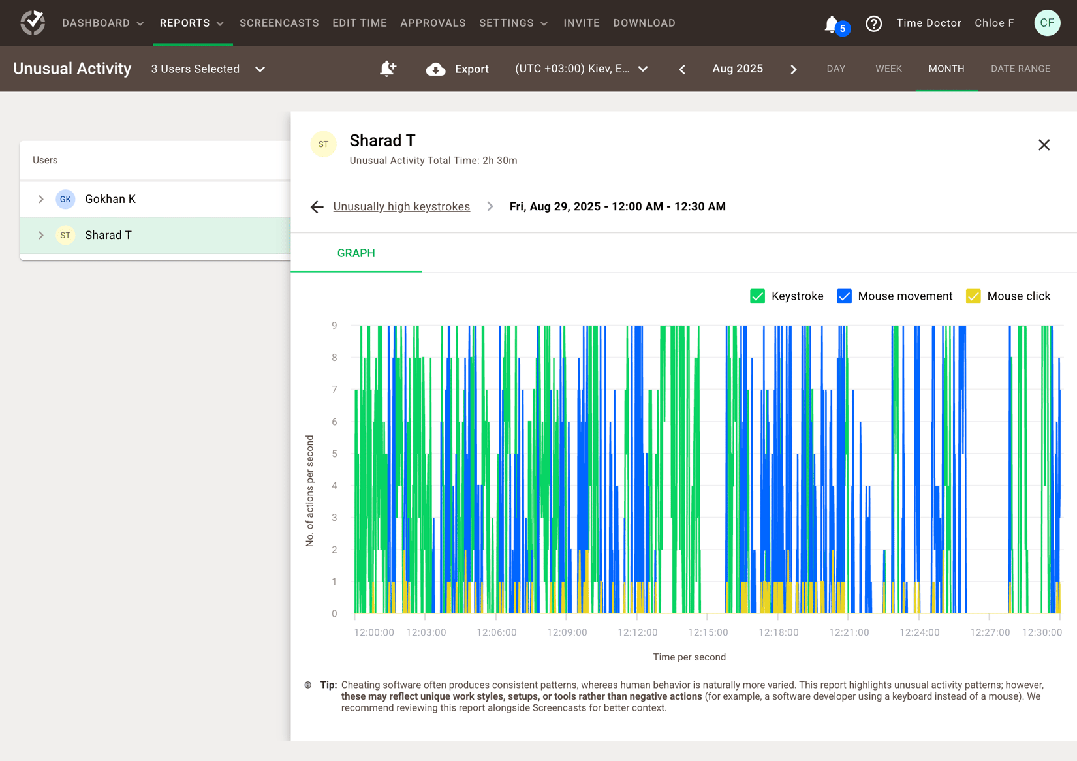The height and width of the screenshot is (761, 1077).
Task: Click the Unusually high keystrokes link
Action: click(401, 206)
